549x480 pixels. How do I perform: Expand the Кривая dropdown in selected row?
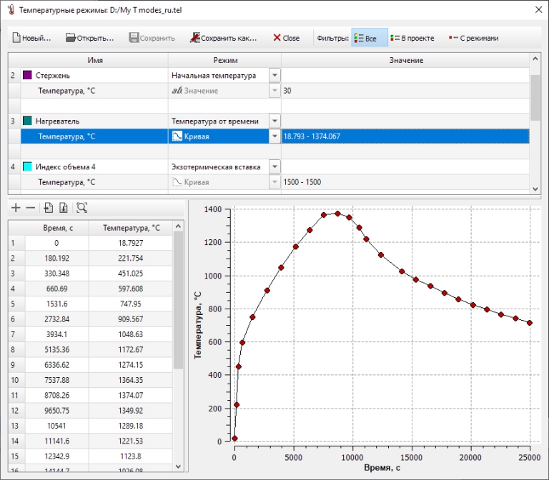[x=274, y=136]
